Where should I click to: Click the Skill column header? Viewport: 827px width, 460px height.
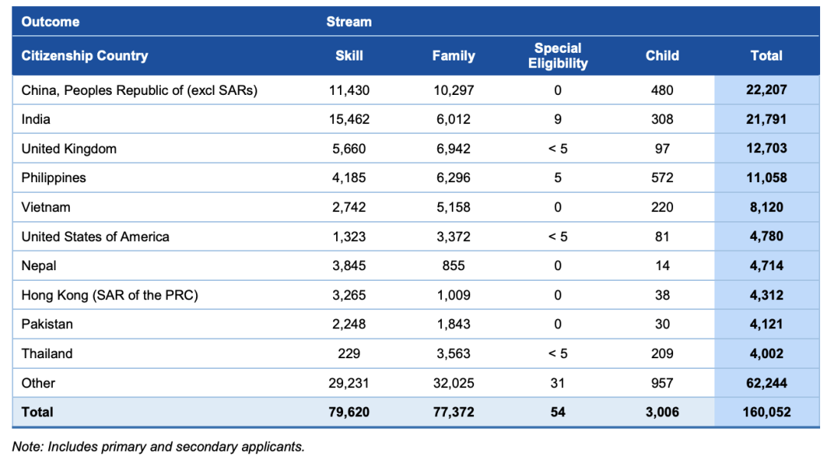[x=348, y=56]
